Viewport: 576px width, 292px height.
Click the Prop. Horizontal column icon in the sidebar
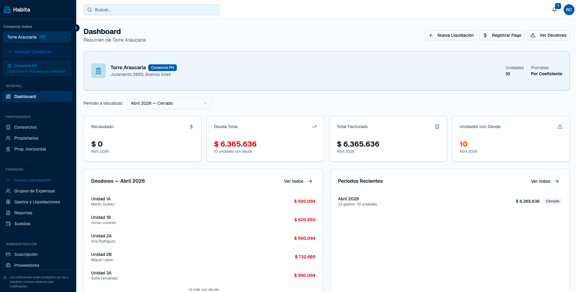click(x=8, y=149)
